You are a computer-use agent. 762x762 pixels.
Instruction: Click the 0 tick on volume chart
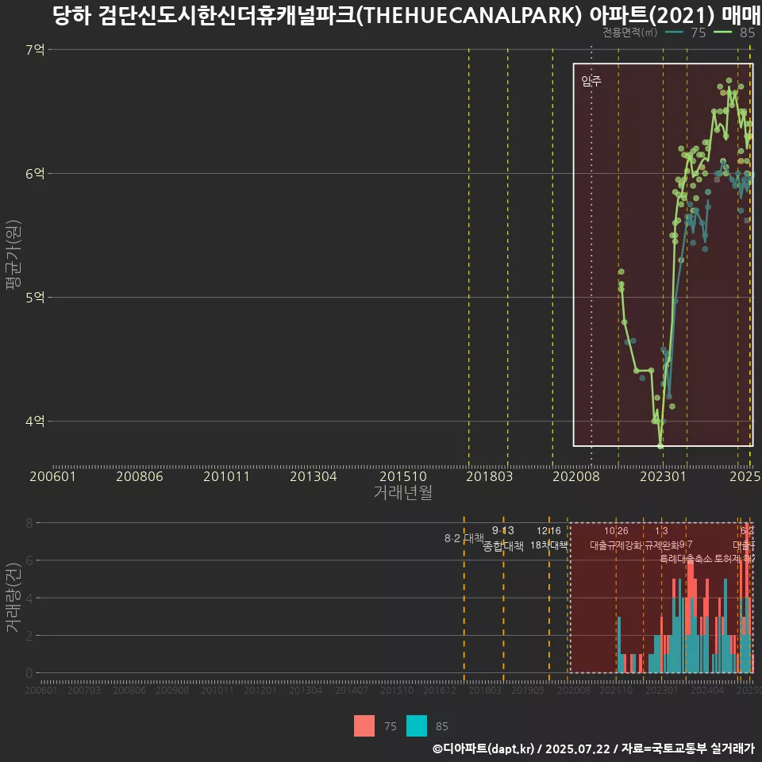(29, 673)
